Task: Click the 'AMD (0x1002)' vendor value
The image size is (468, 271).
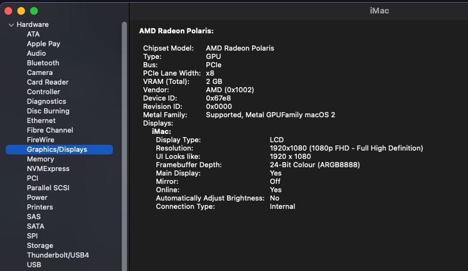Action: coord(230,90)
